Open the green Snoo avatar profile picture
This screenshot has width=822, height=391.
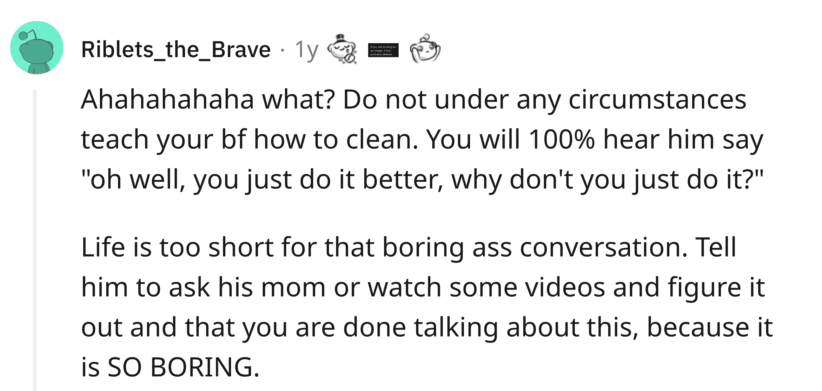coord(37,48)
